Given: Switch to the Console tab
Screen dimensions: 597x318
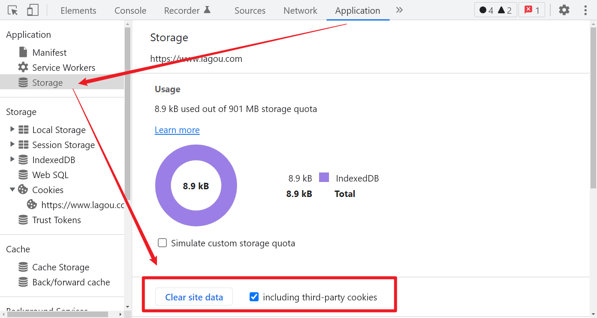Looking at the screenshot, I should click(130, 10).
